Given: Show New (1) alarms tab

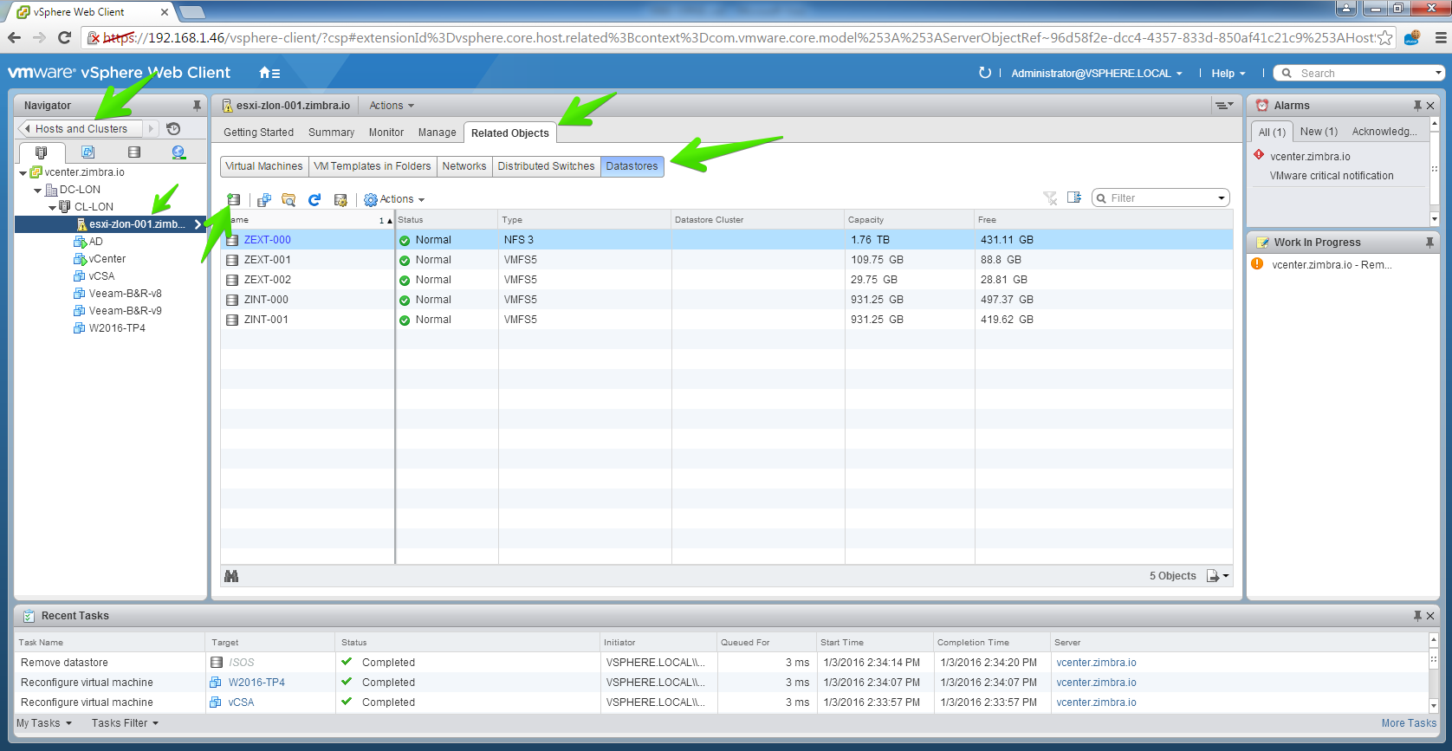Looking at the screenshot, I should tap(1319, 132).
